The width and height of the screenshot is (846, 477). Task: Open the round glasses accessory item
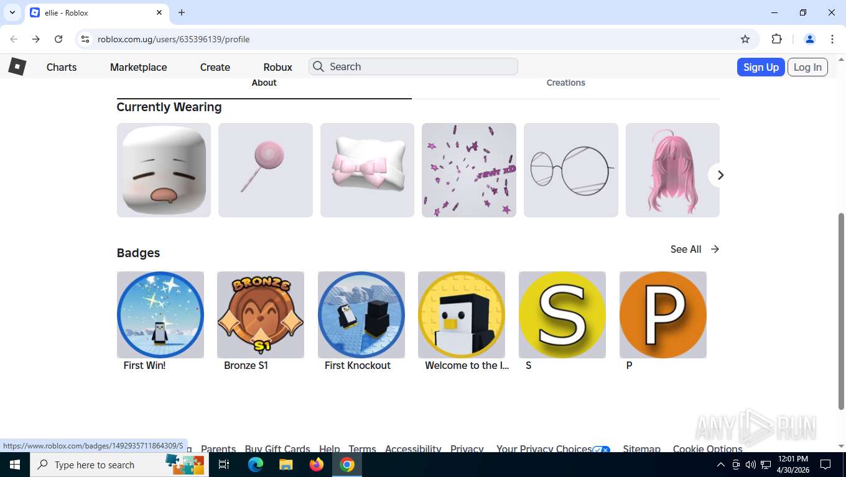pos(571,170)
